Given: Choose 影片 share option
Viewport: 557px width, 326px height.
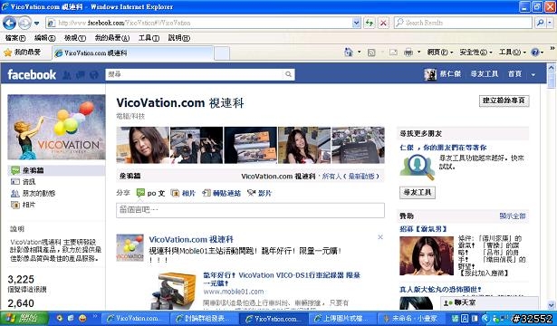Looking at the screenshot, I should tap(260, 193).
